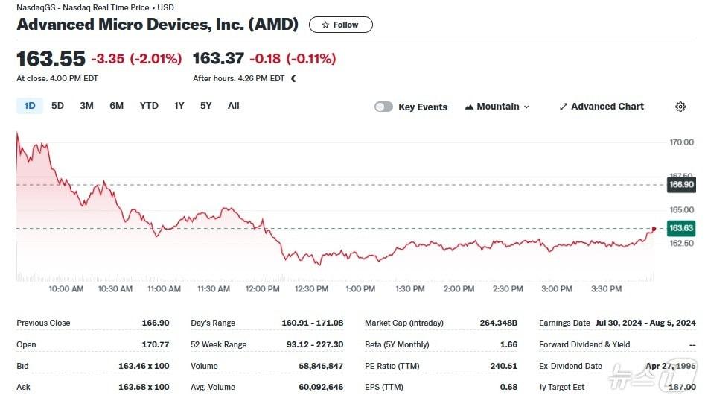Open chart settings gear icon

click(680, 107)
